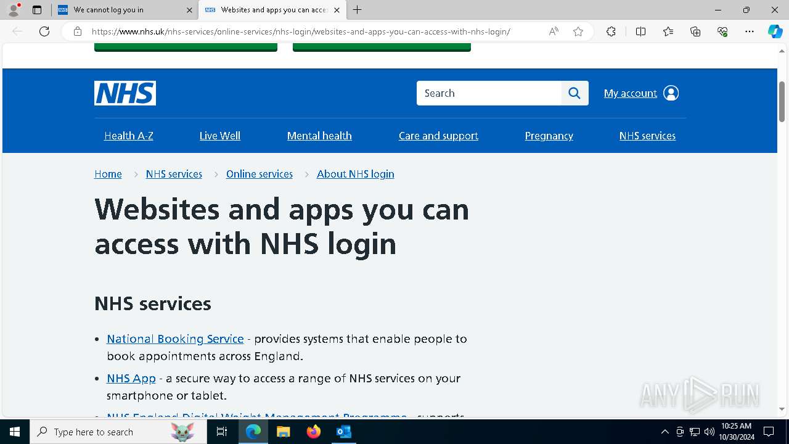The image size is (789, 444).
Task: Click the page scrollbar thumb
Action: click(x=782, y=101)
